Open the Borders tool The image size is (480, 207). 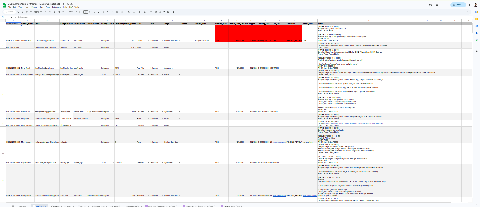(117, 12)
